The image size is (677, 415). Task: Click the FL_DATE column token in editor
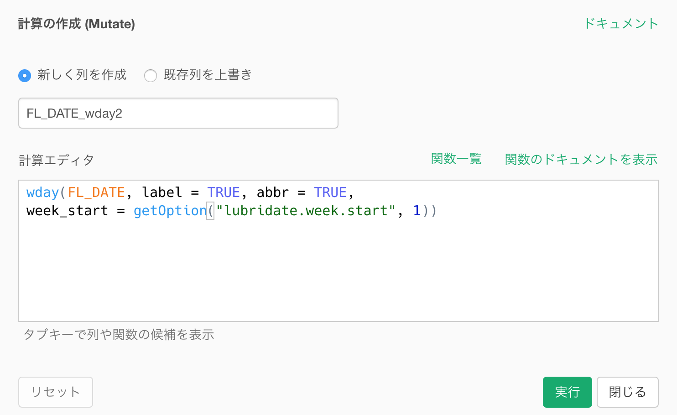96,192
